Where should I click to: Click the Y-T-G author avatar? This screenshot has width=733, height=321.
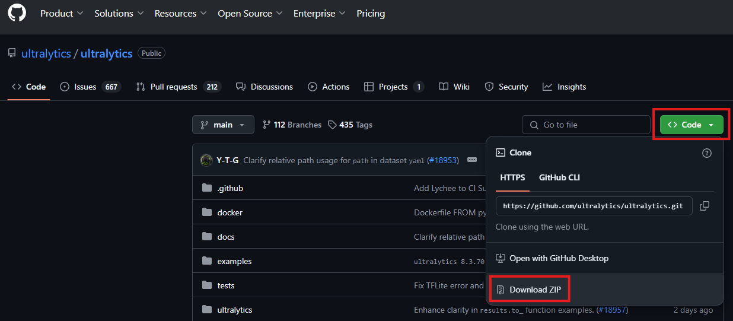(x=206, y=160)
